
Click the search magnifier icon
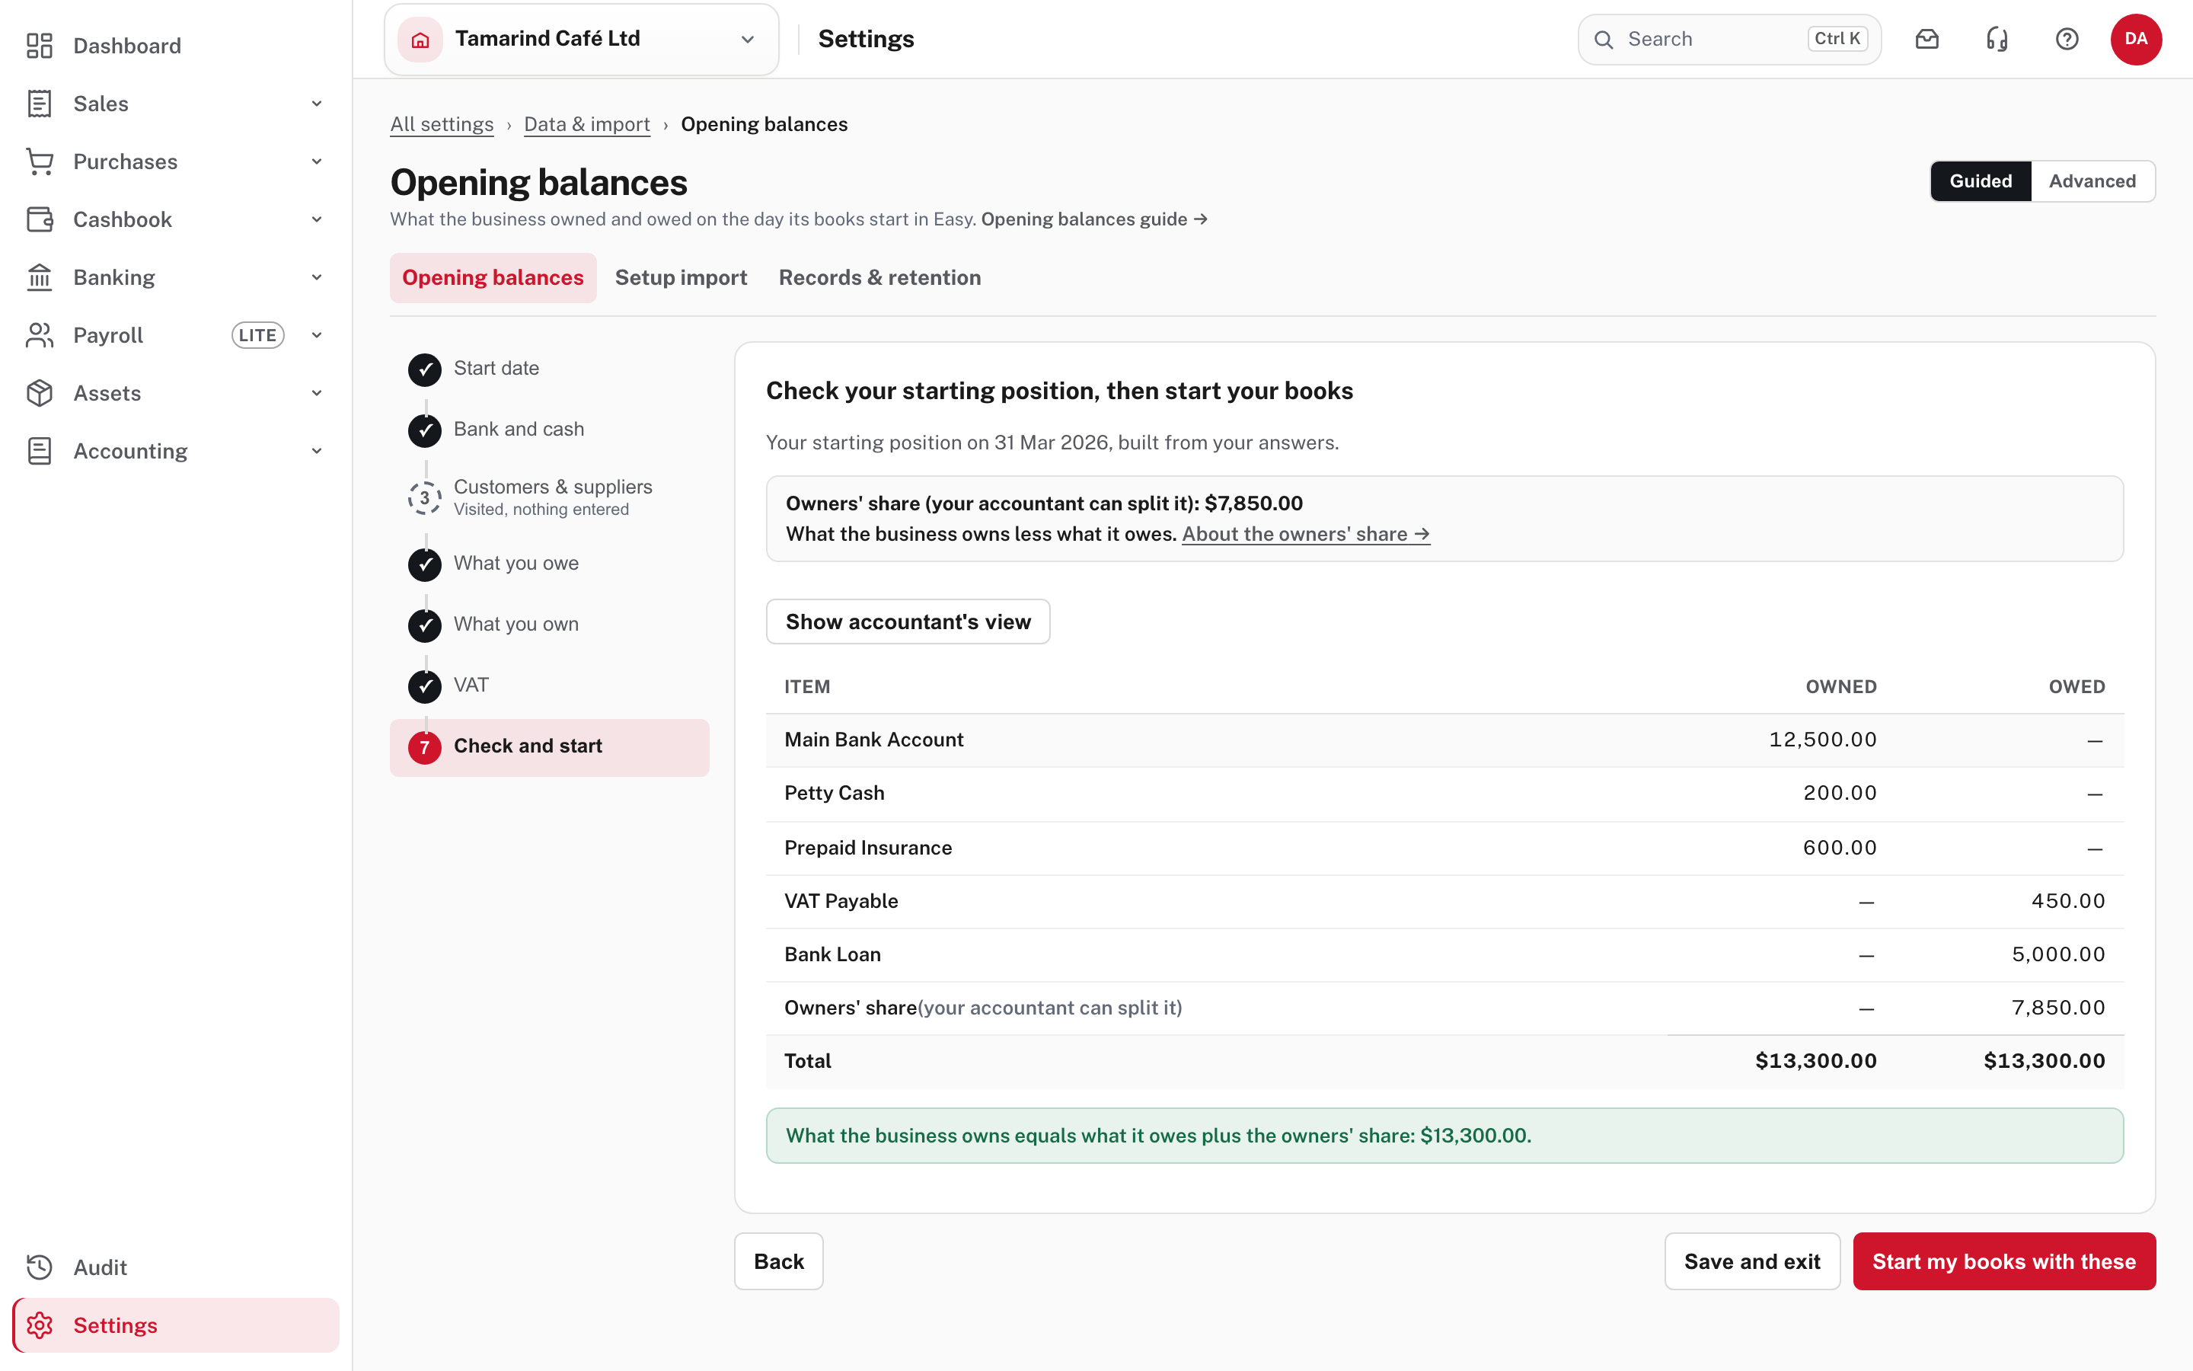tap(1603, 39)
